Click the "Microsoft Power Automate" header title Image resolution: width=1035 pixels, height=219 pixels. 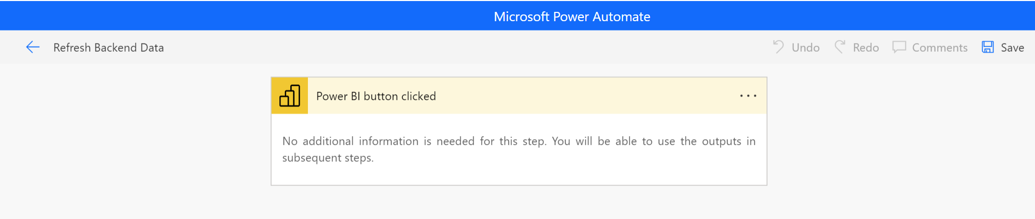(x=572, y=17)
